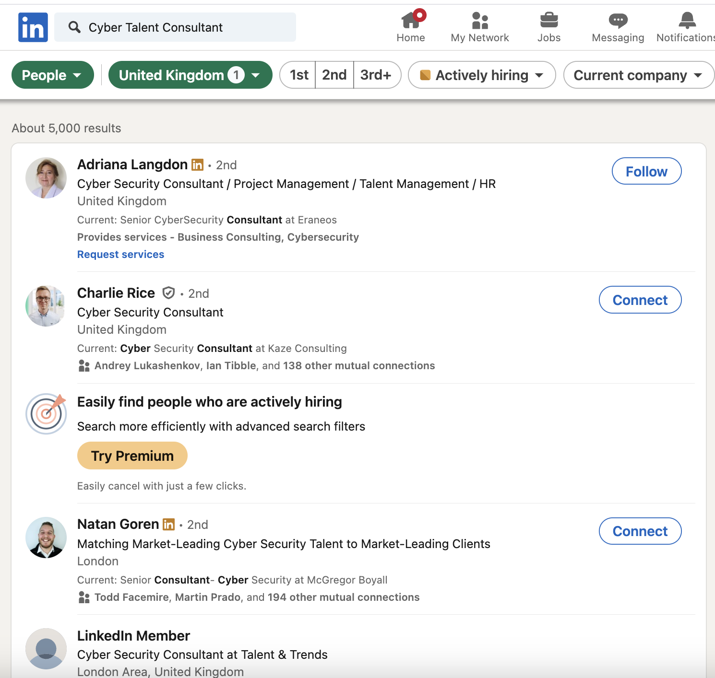Click the target icon beside hiring promo

pos(46,413)
